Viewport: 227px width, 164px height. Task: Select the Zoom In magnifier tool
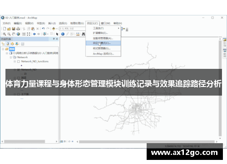coord(4,34)
